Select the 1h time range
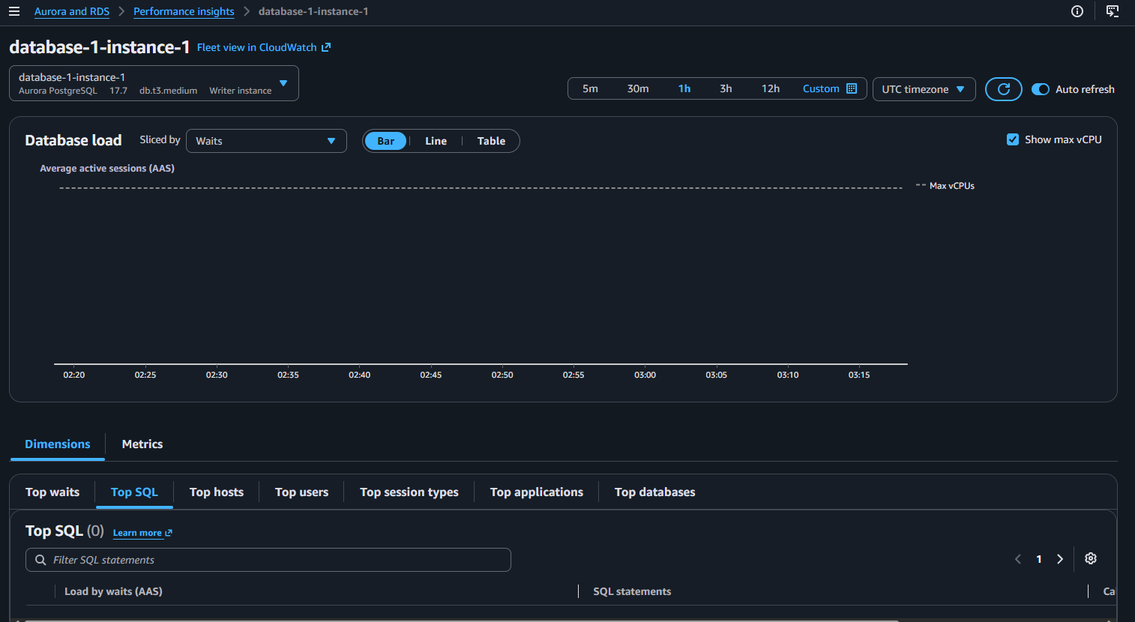The image size is (1135, 622). [x=684, y=88]
